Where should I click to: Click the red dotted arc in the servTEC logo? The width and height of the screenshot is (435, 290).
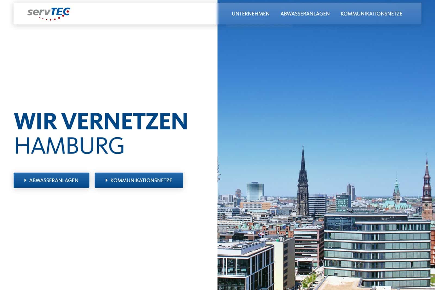point(50,18)
